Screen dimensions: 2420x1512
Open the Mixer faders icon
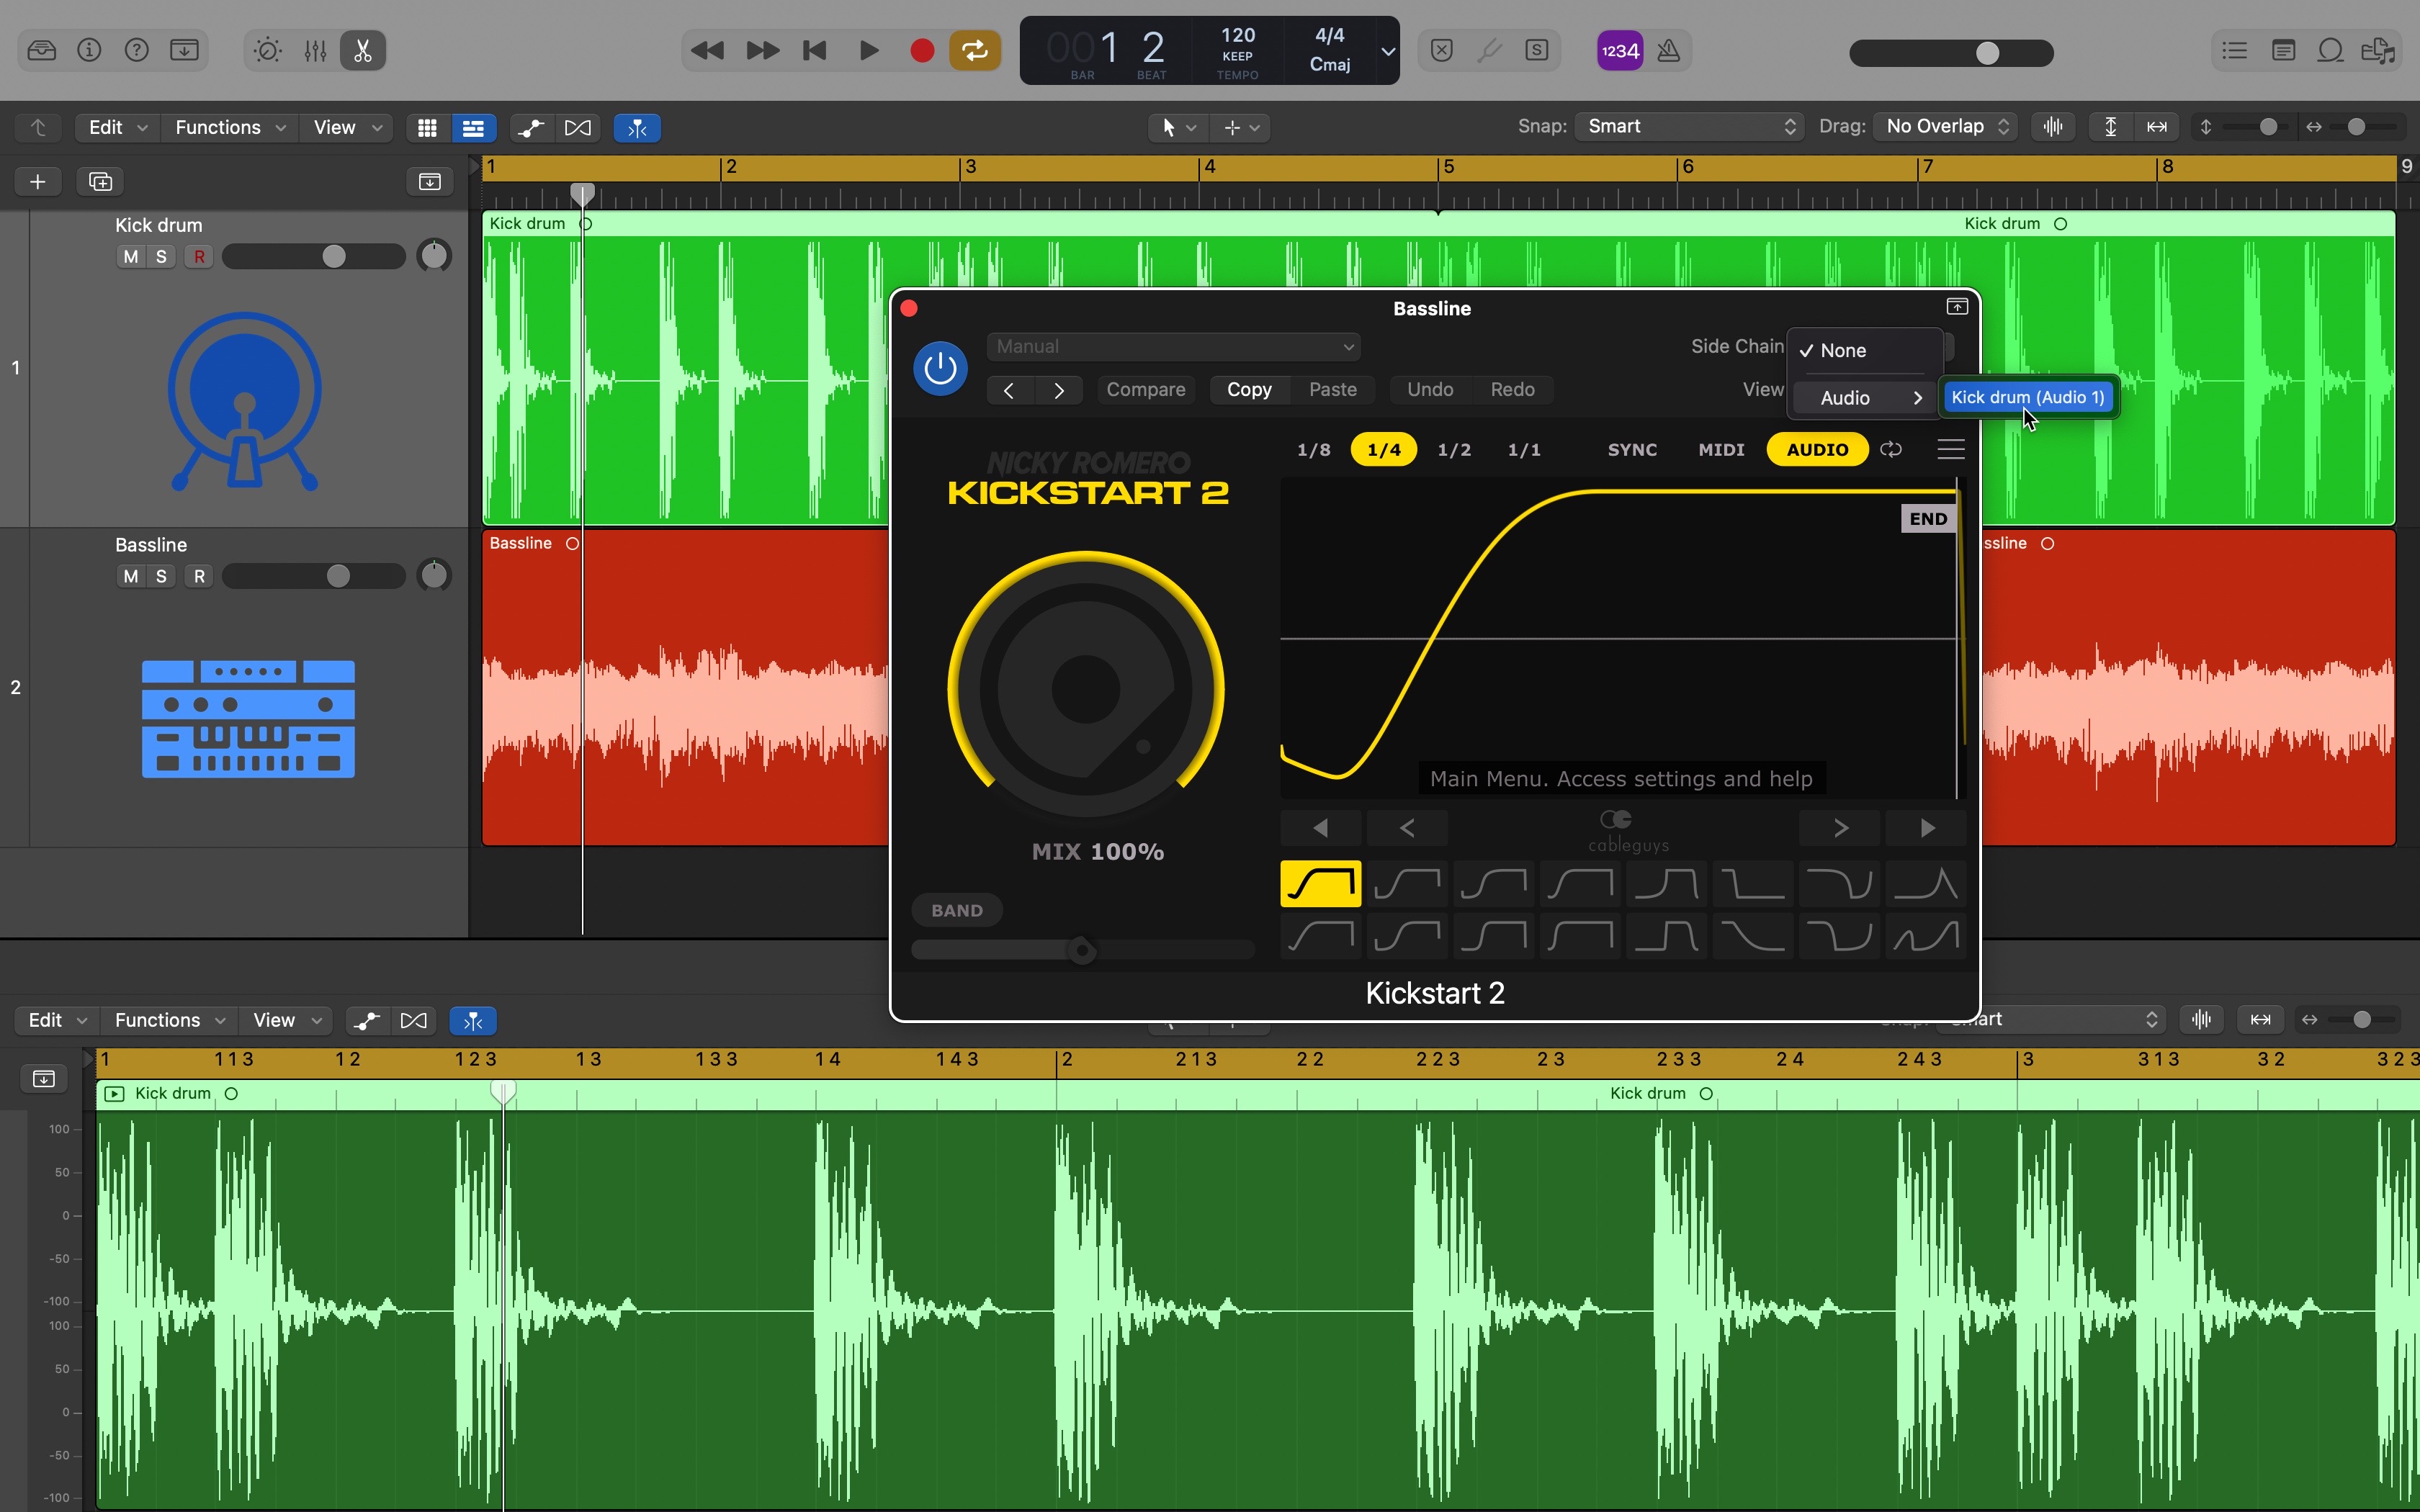[x=315, y=50]
